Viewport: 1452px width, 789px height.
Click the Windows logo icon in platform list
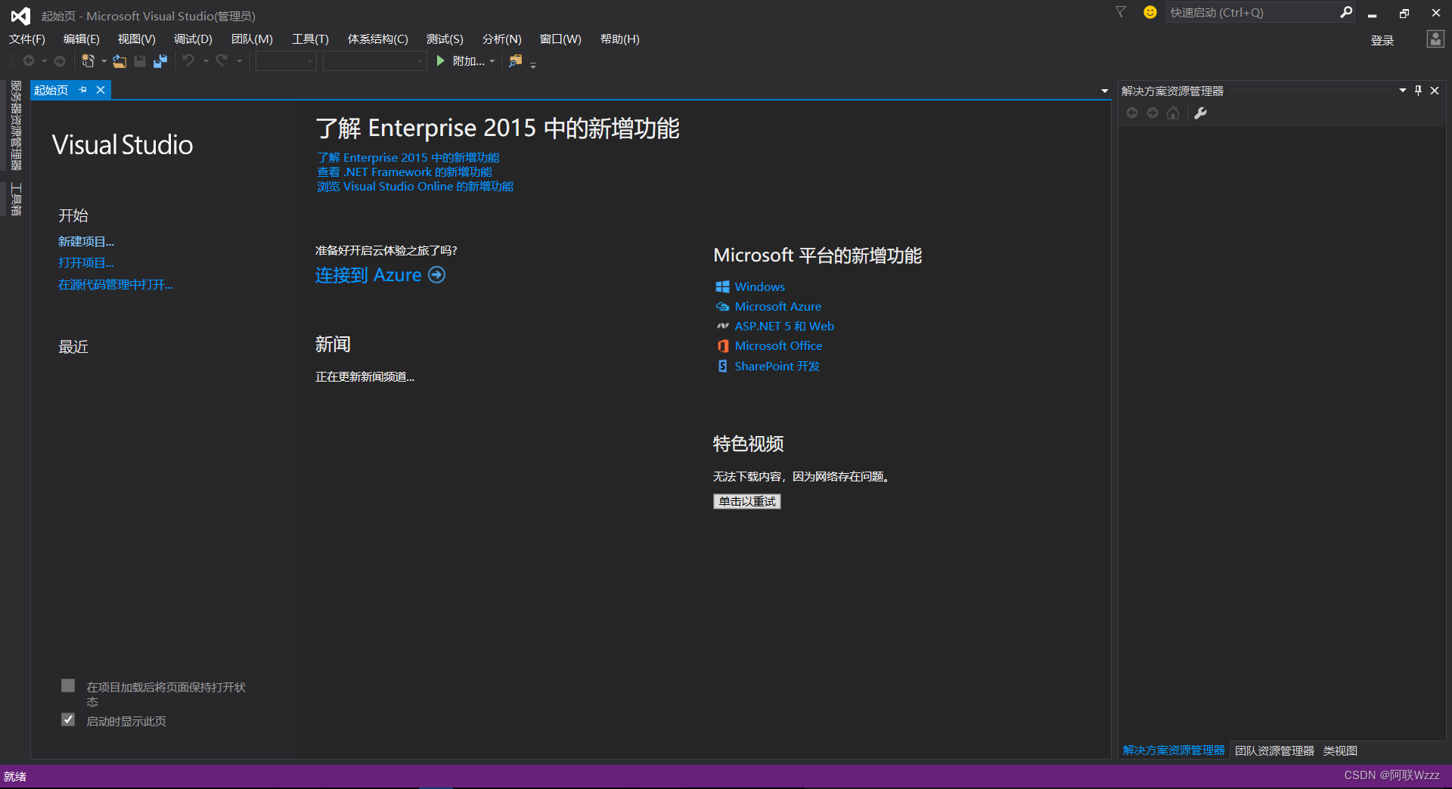point(722,287)
